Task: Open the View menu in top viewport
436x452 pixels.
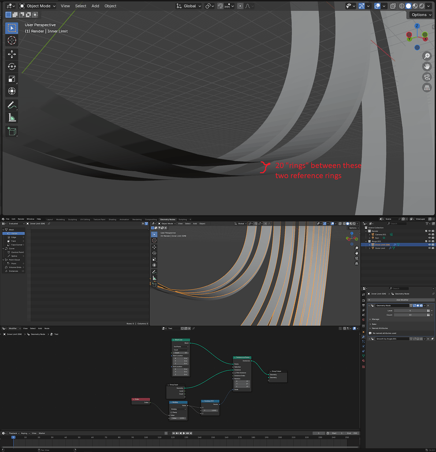Action: (x=65, y=6)
